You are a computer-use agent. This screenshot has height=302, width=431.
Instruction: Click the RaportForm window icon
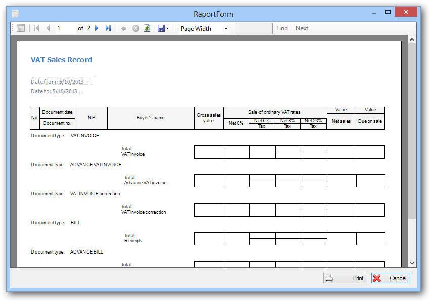click(15, 13)
